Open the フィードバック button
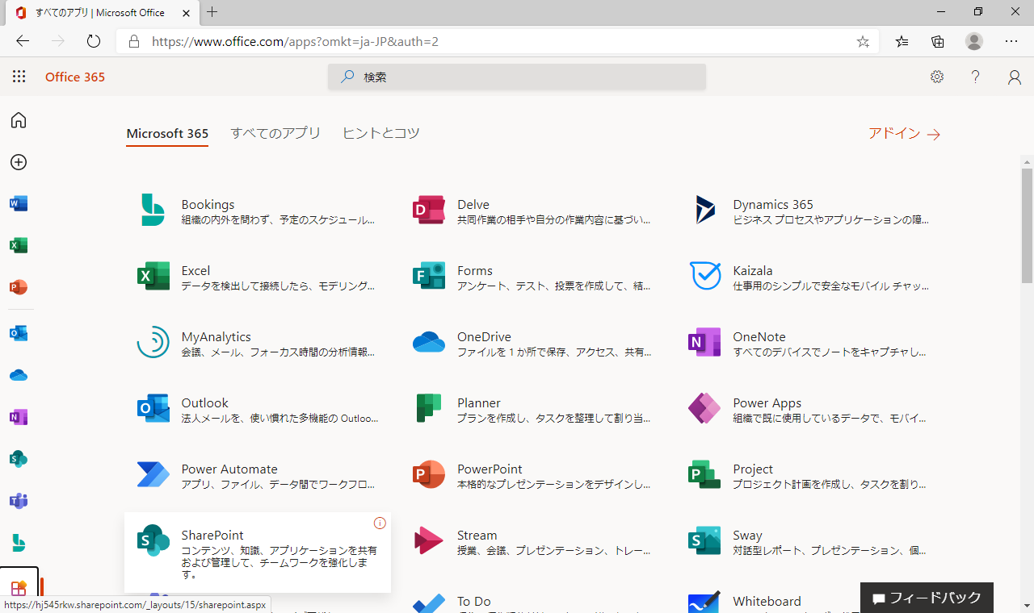This screenshot has width=1034, height=613. coord(927,598)
